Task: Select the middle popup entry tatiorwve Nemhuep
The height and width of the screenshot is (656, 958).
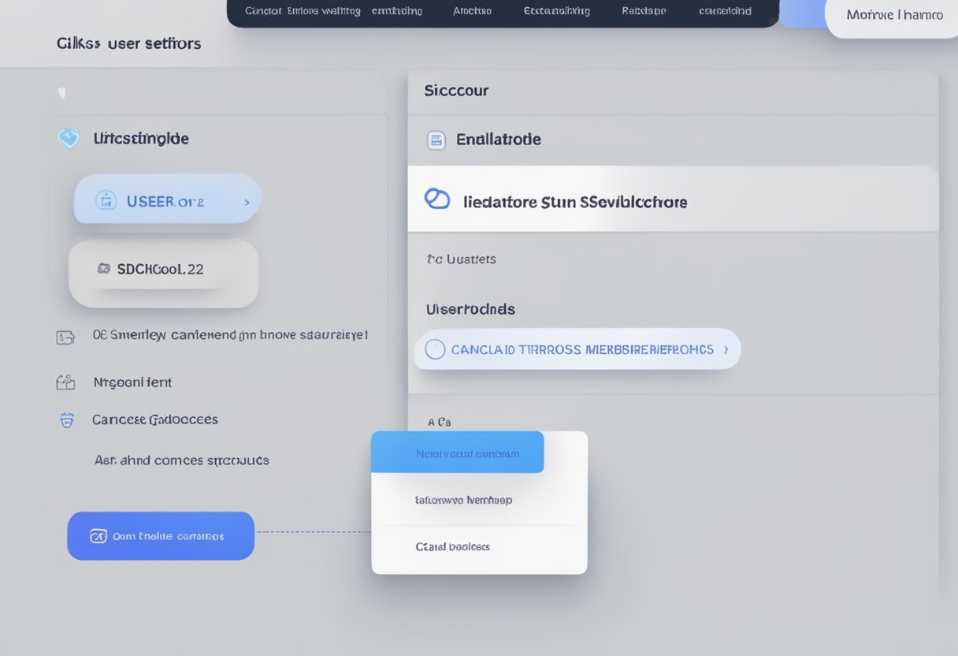Action: point(463,500)
